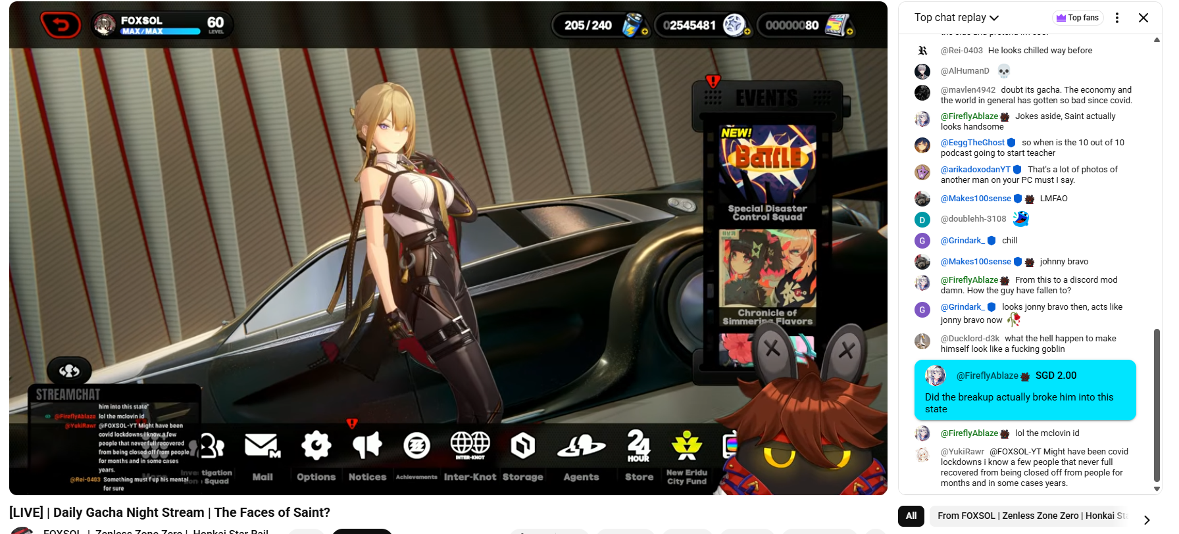
Task: Open the @Rei-0403 username in chat
Action: pyautogui.click(x=962, y=51)
